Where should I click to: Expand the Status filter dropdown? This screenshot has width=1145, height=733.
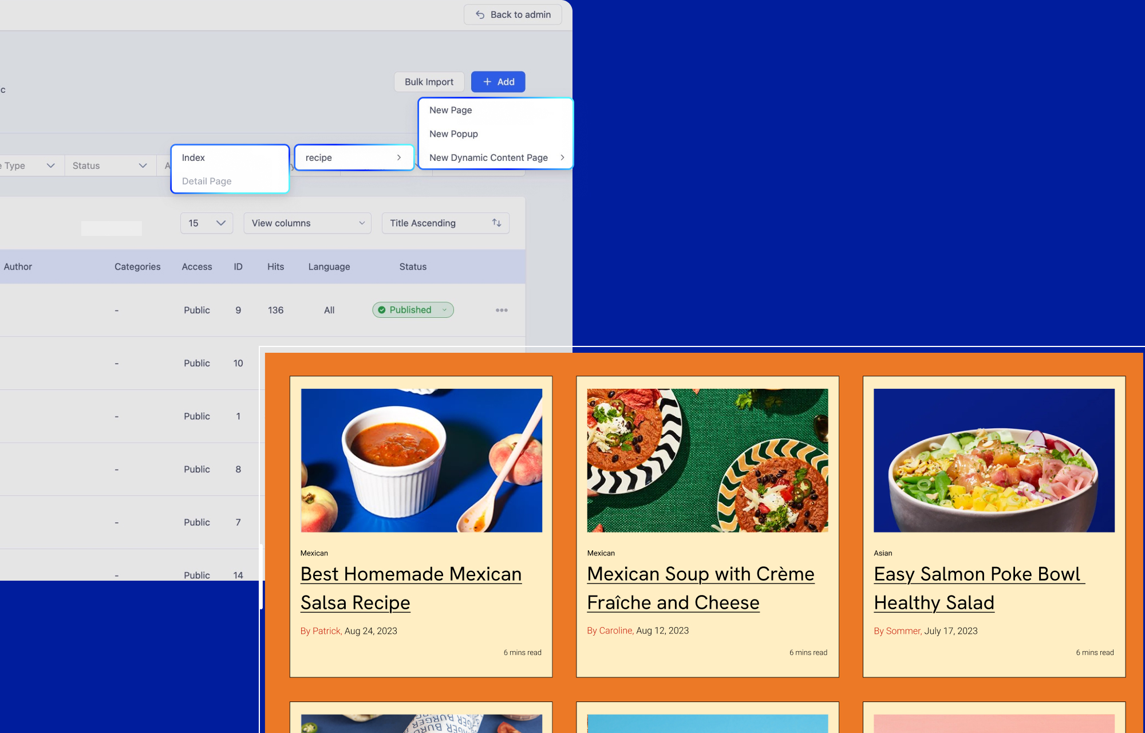tap(110, 165)
